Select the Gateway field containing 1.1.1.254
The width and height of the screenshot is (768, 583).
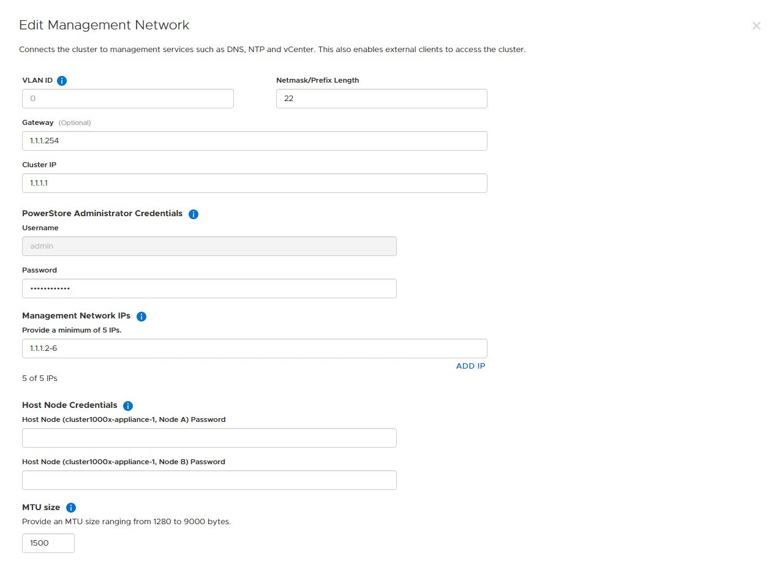[255, 141]
